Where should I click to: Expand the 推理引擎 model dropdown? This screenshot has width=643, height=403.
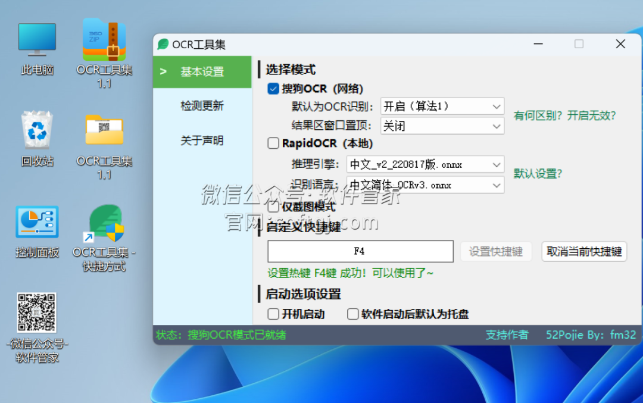[425, 164]
